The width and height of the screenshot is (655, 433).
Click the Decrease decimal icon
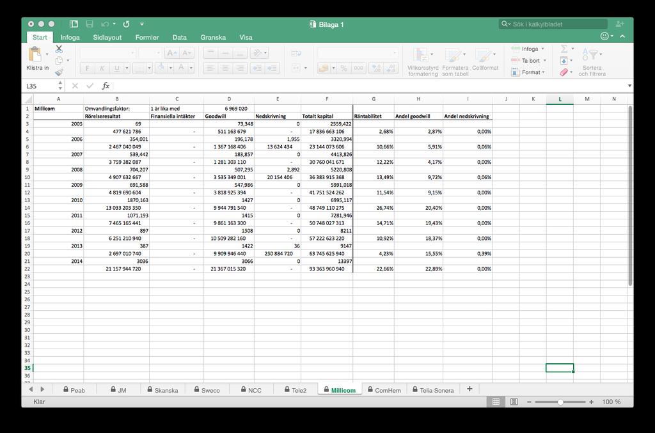(x=391, y=68)
